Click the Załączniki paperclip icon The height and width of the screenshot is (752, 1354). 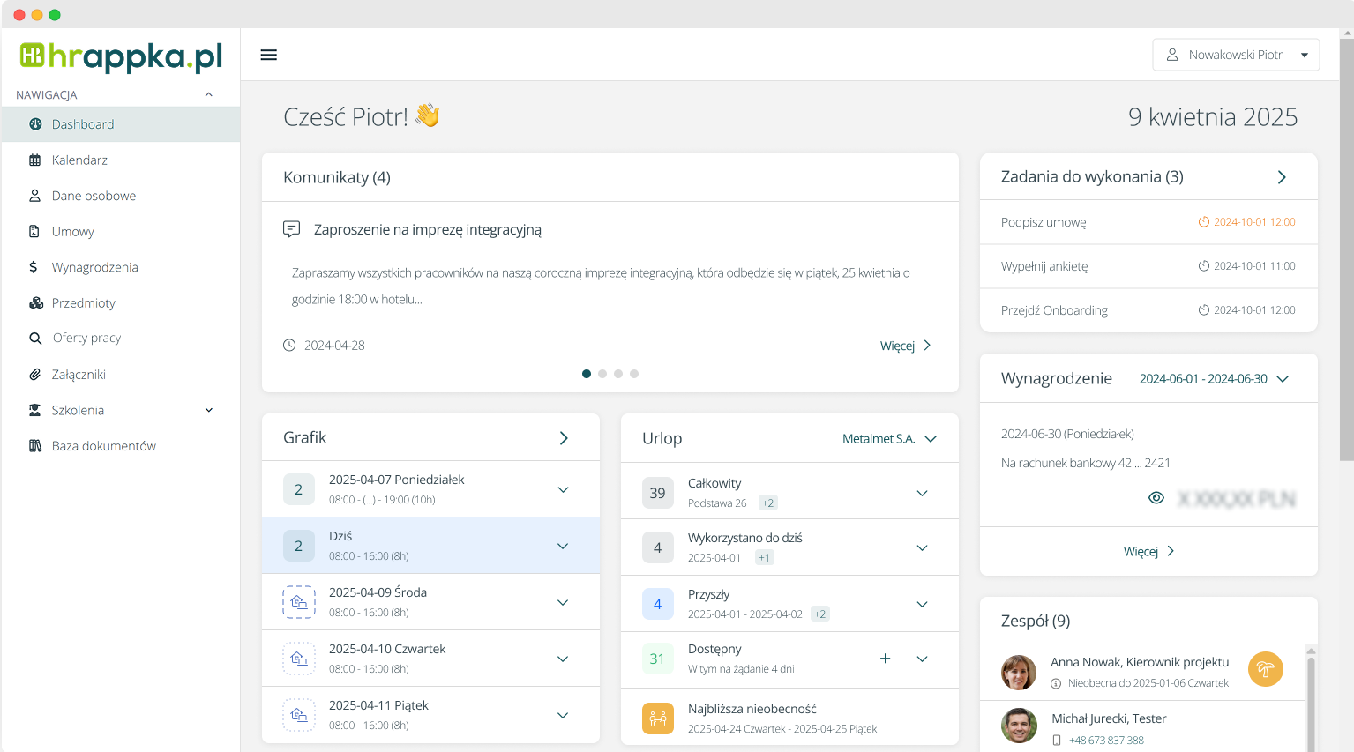point(34,374)
